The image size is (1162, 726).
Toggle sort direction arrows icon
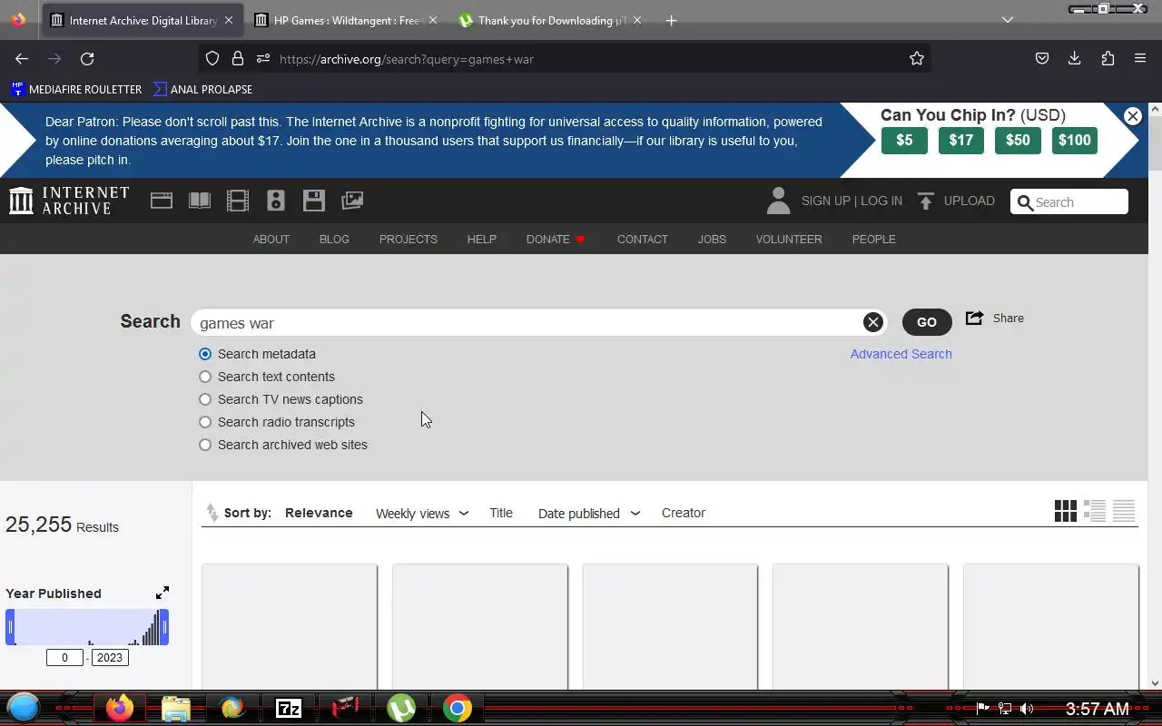[212, 513]
